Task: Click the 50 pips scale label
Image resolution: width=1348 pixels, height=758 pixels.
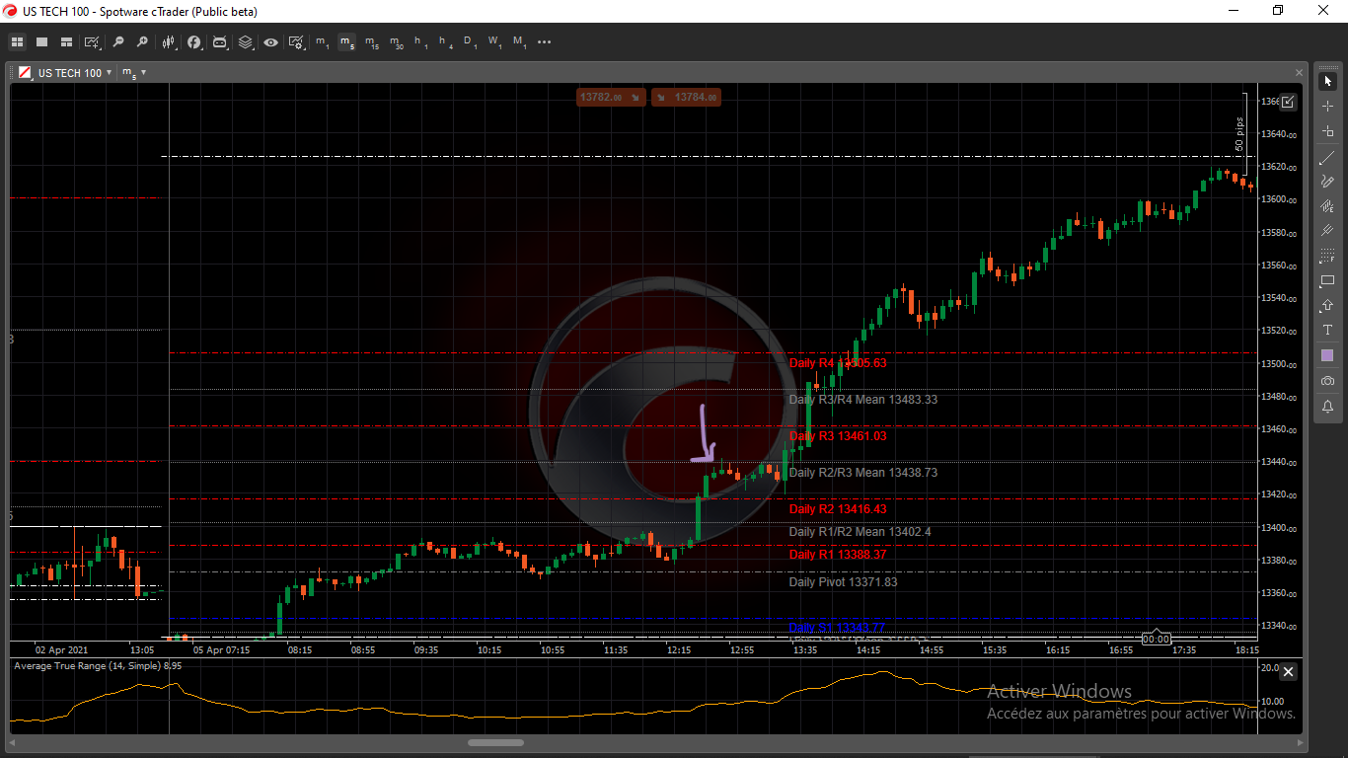Action: [1239, 134]
